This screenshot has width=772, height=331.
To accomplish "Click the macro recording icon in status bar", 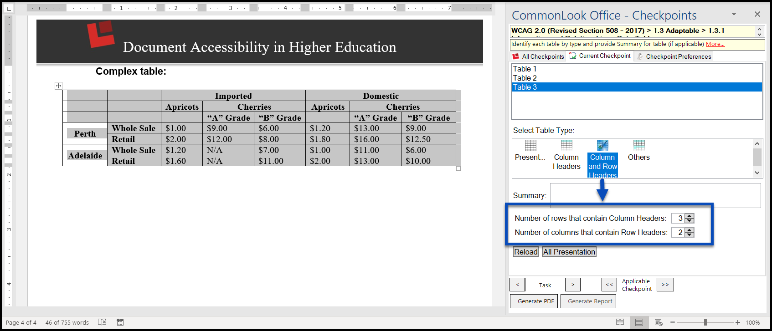I will pyautogui.click(x=120, y=322).
